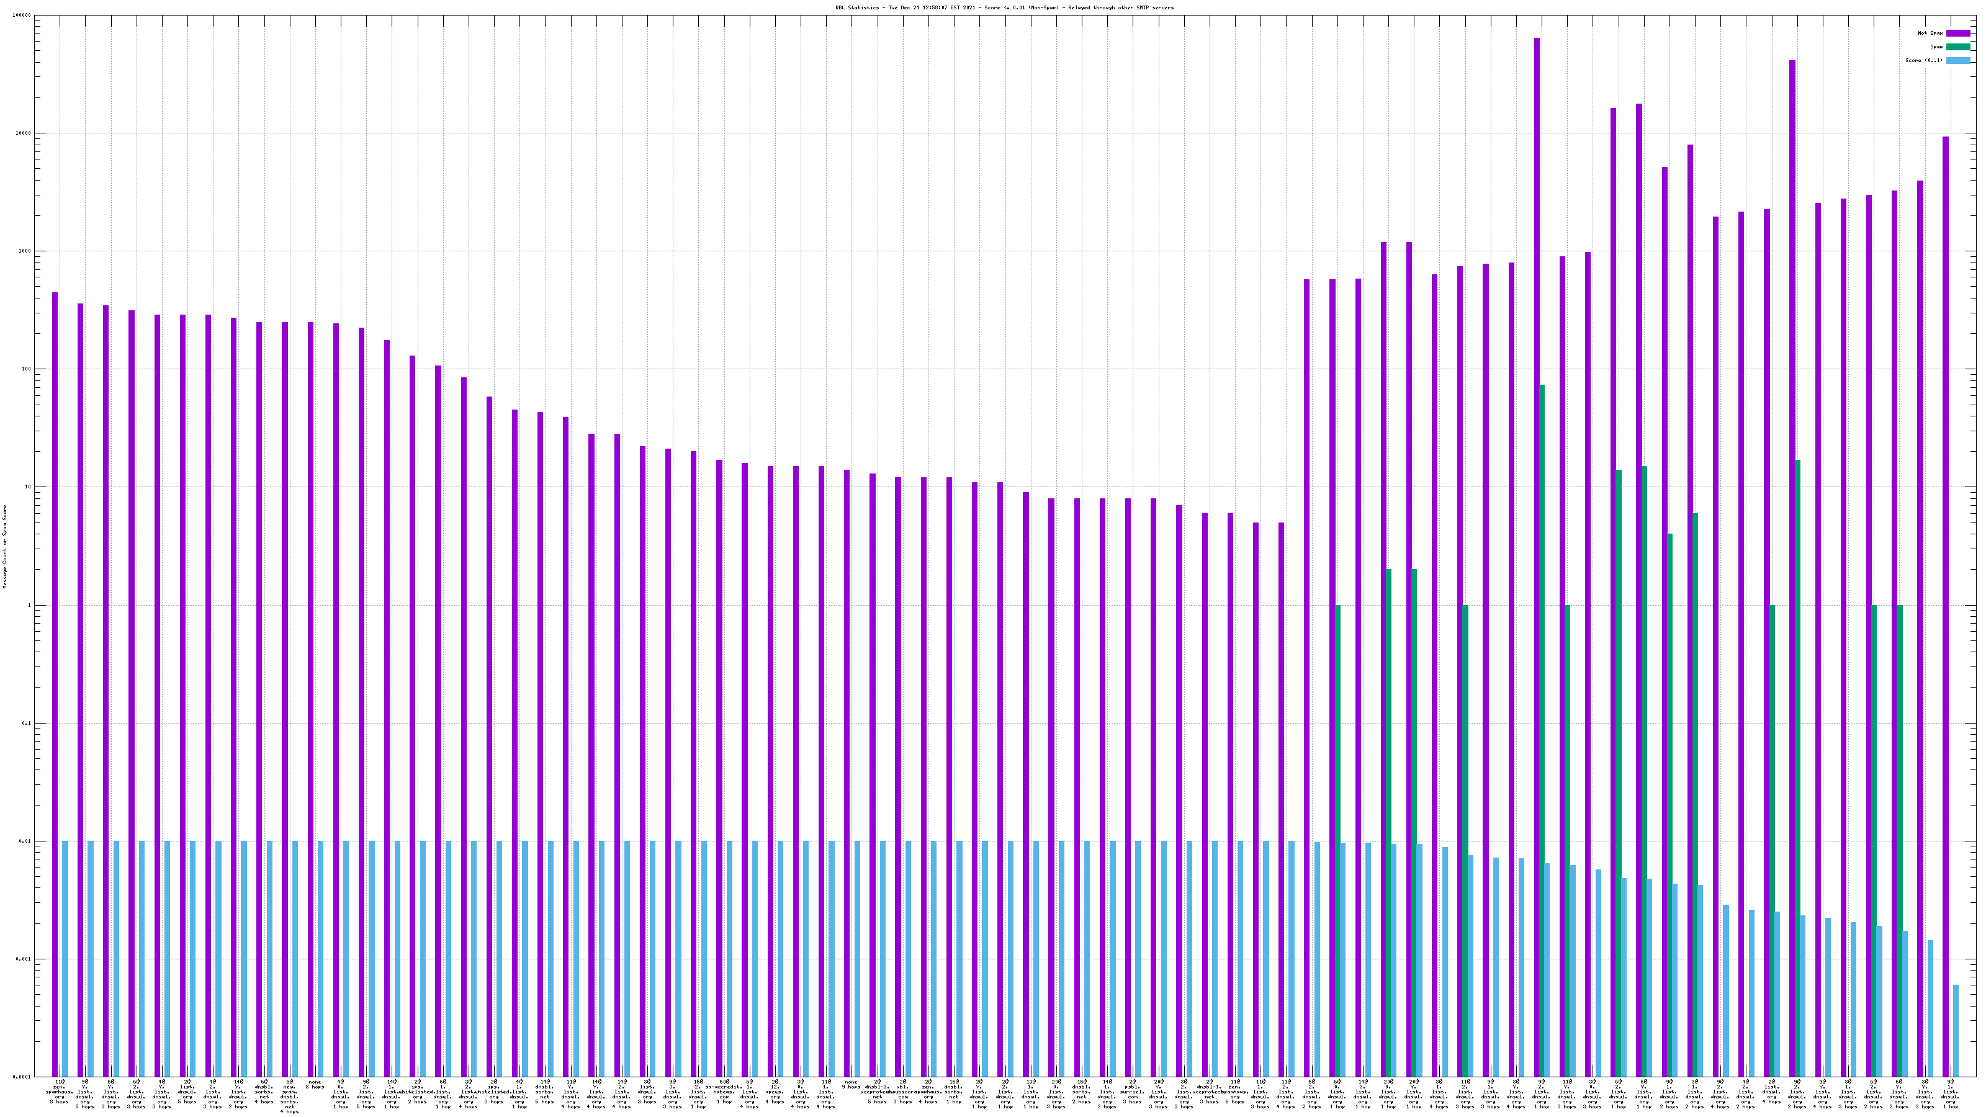Click the 12.apews.org axis label
1986x1117 pixels.
(x=775, y=1092)
